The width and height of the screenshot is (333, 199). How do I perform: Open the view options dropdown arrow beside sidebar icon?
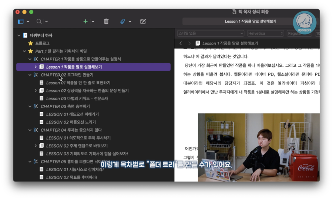tap(28, 21)
